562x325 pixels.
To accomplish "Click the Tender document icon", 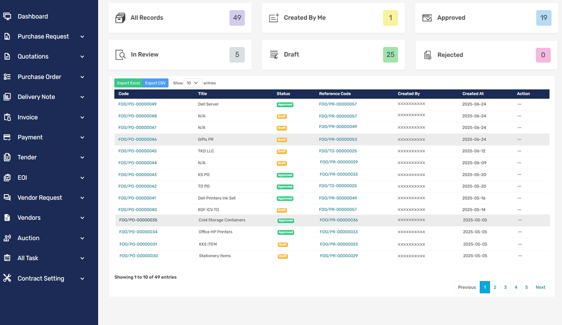I will 7,157.
